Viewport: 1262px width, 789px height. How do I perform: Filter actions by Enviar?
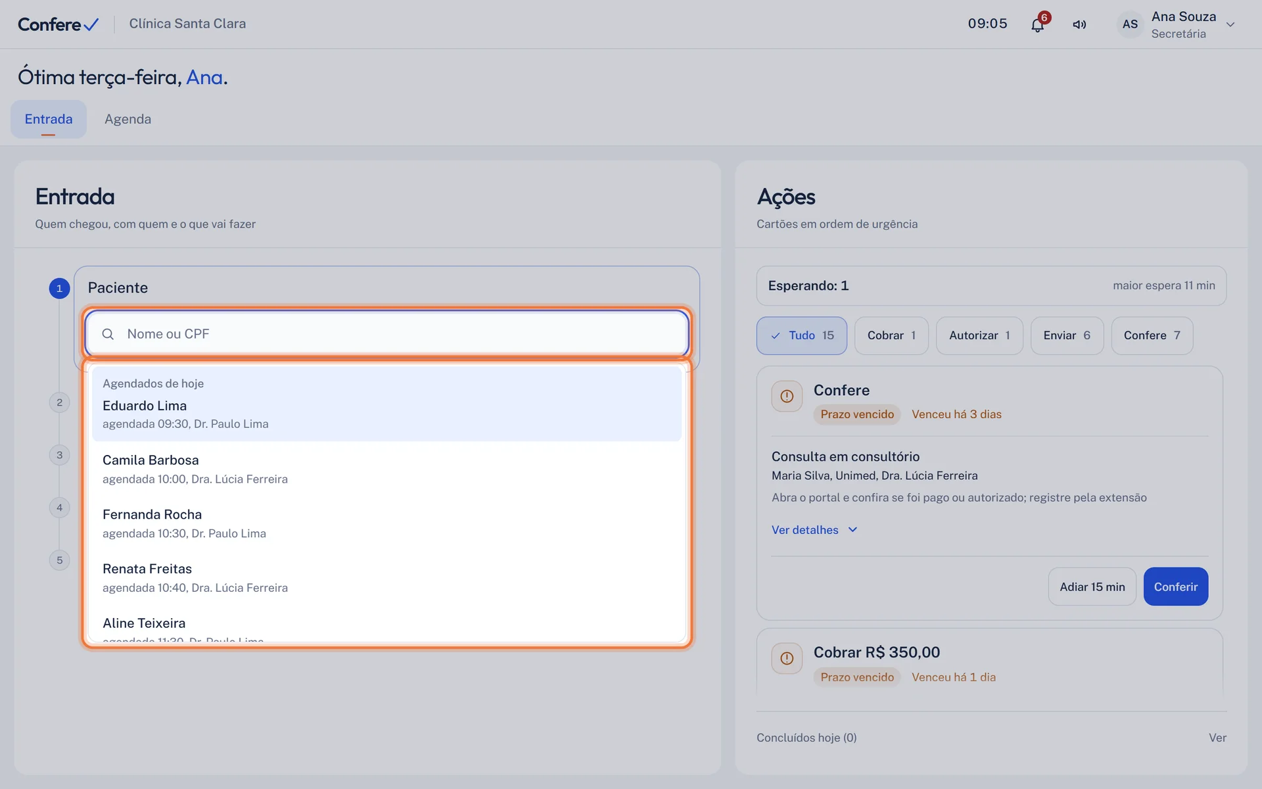1067,335
